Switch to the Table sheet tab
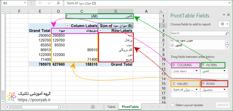The image size is (233, 111). point(111,107)
